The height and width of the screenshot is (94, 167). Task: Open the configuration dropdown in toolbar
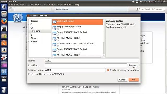pos(23,9)
